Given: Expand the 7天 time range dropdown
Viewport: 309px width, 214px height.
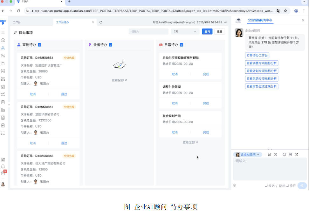Looking at the screenshot, I should click(x=185, y=32).
